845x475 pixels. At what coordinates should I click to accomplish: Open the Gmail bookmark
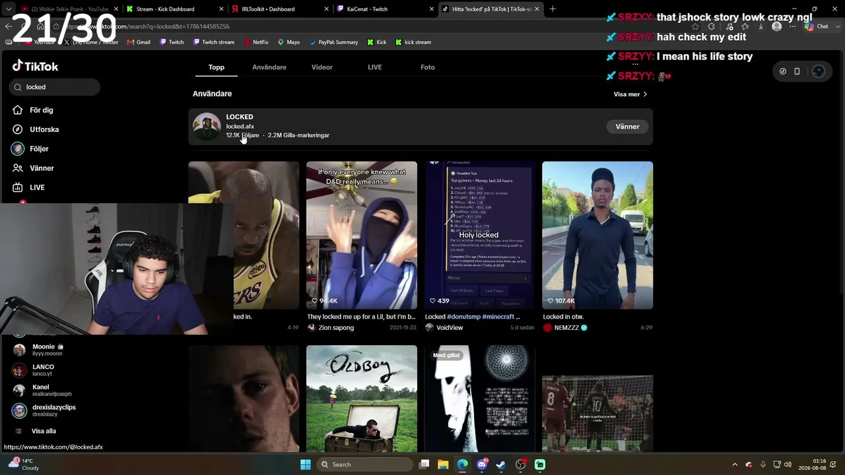click(138, 42)
